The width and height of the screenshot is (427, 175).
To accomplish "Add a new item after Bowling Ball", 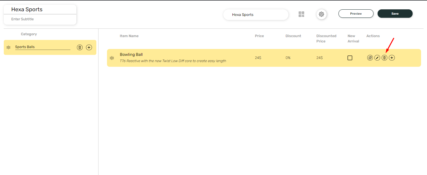I will pos(392,58).
